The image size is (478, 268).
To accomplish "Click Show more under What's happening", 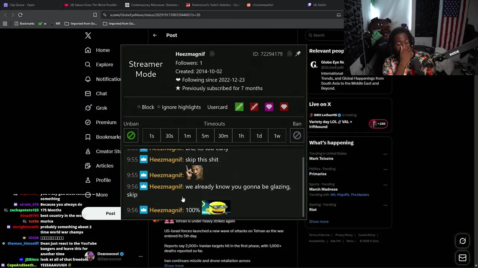I will coord(319,221).
